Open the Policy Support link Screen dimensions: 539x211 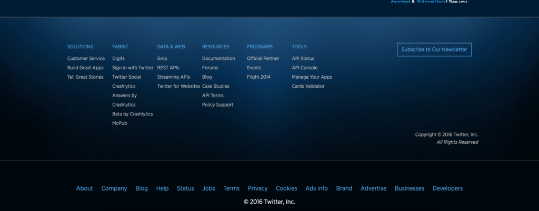(x=217, y=105)
